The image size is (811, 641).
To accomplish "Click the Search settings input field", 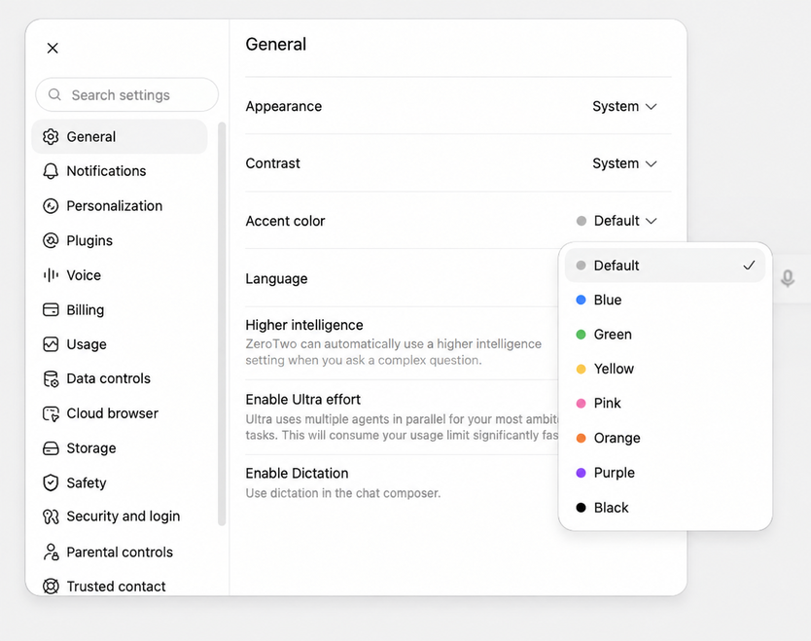I will click(x=126, y=94).
